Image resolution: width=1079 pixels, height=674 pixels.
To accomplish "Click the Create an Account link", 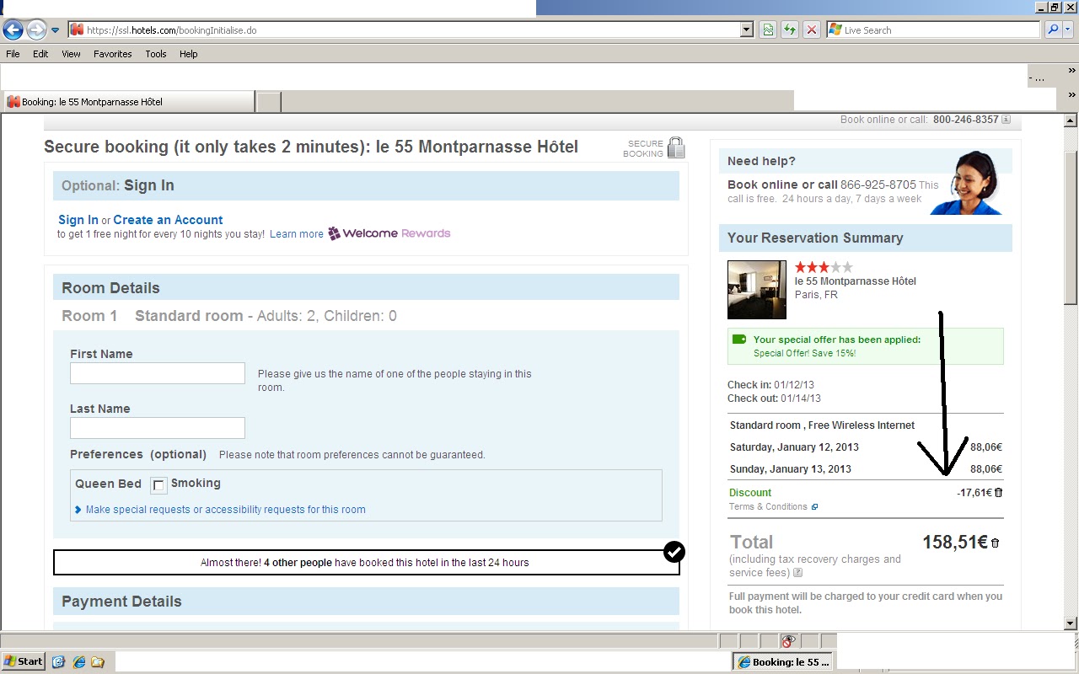I will pos(168,220).
